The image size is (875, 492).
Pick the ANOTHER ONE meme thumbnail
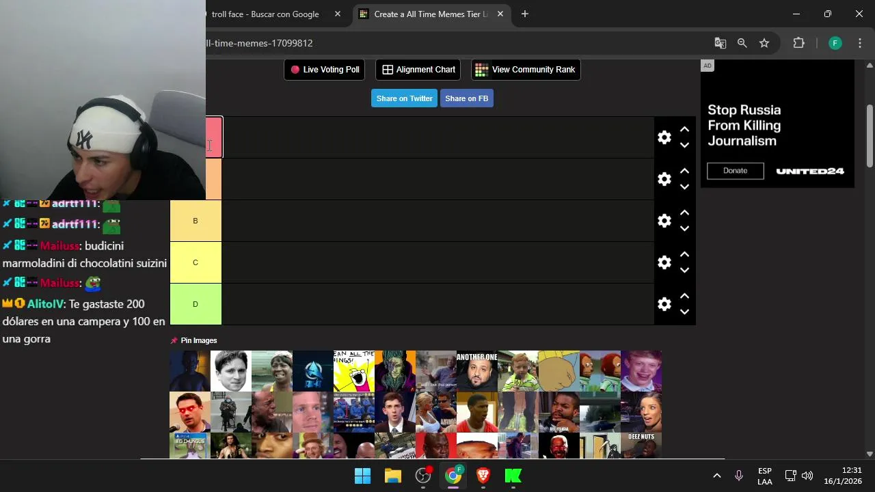(x=477, y=371)
